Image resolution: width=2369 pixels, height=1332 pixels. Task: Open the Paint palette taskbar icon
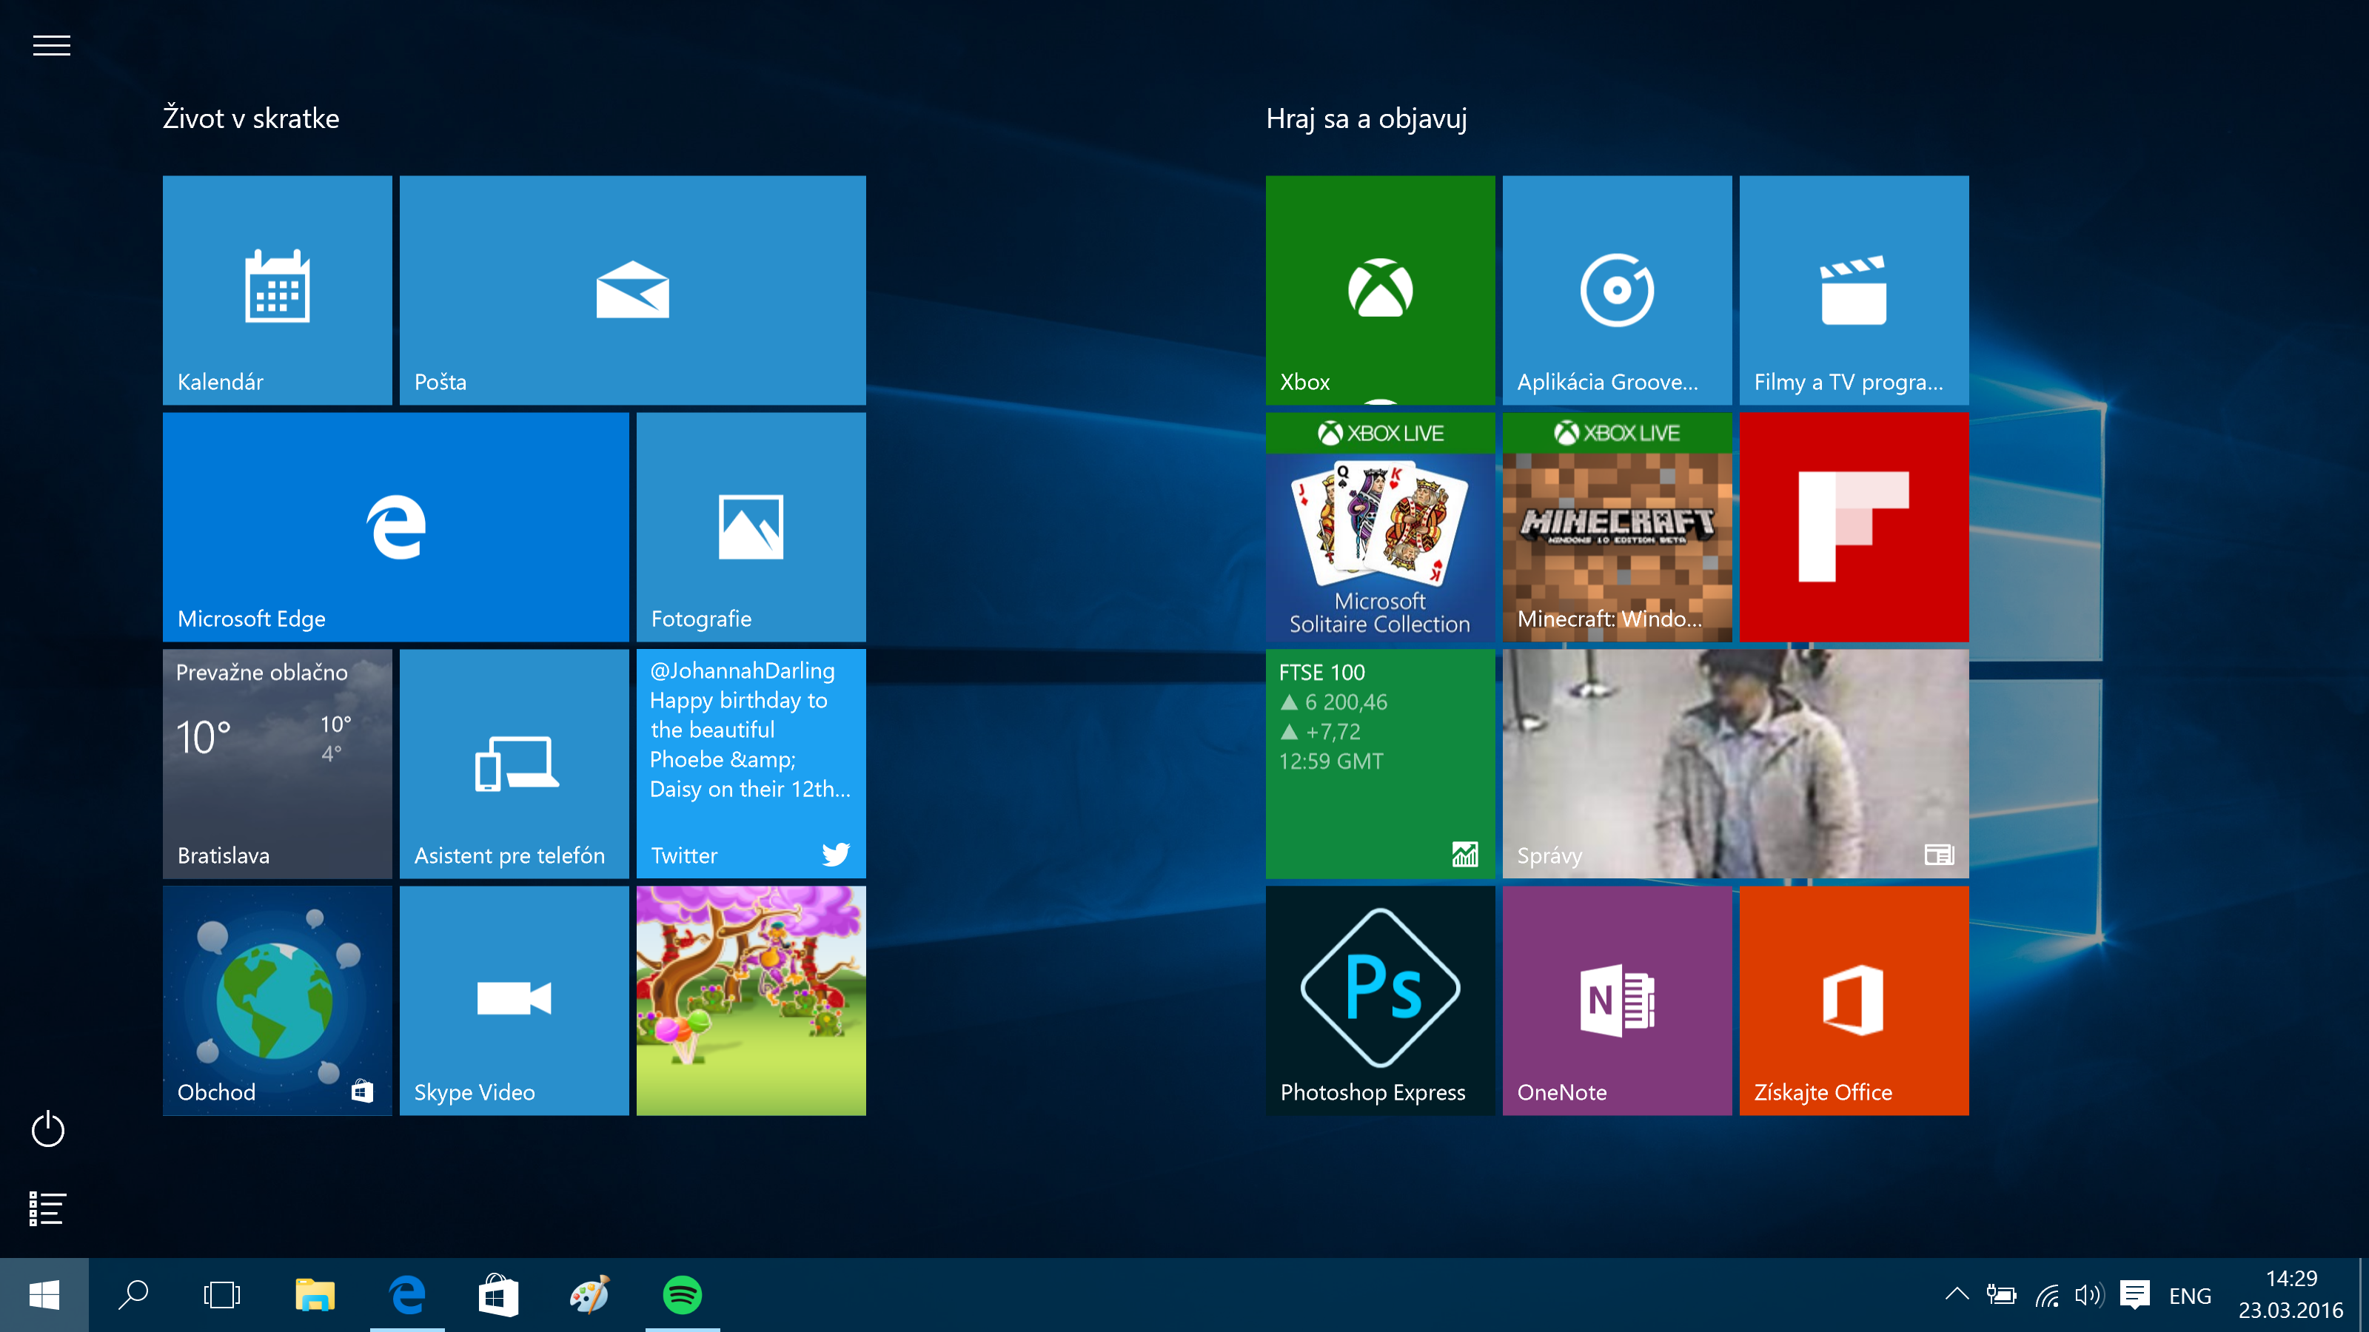(589, 1294)
